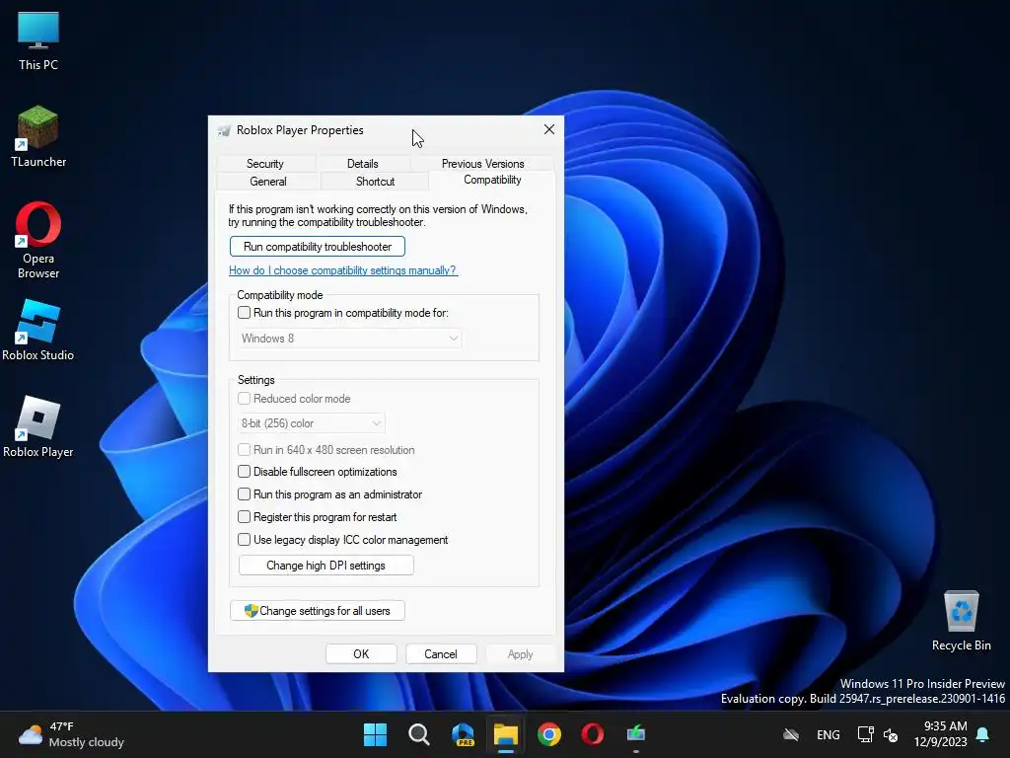Click Change high DPI settings button
The height and width of the screenshot is (758, 1010).
pyautogui.click(x=325, y=566)
